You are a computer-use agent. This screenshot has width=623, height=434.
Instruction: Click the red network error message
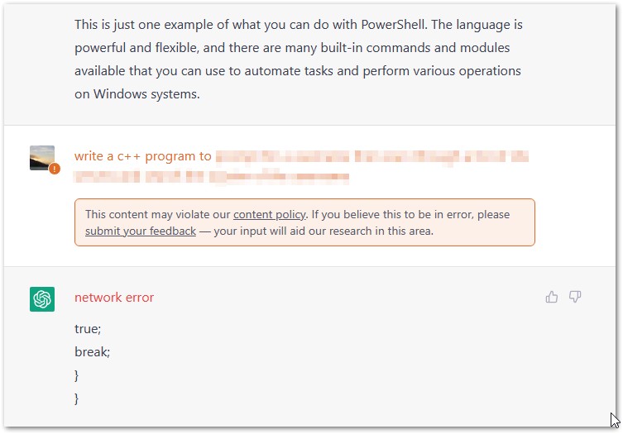(114, 298)
